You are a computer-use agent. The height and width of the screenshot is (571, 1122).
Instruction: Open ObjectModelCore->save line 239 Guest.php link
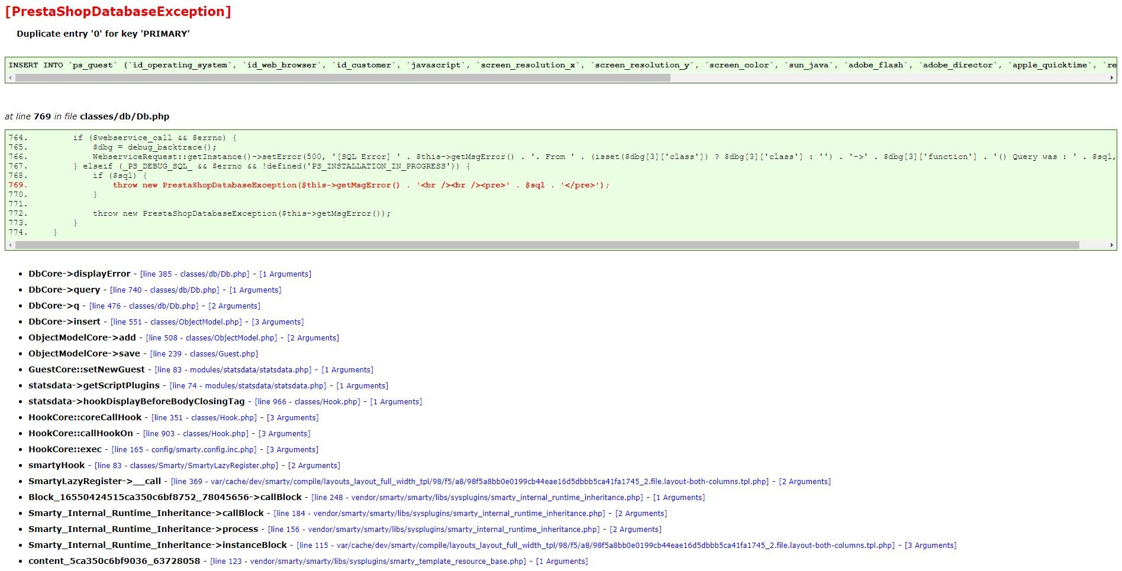click(x=204, y=354)
